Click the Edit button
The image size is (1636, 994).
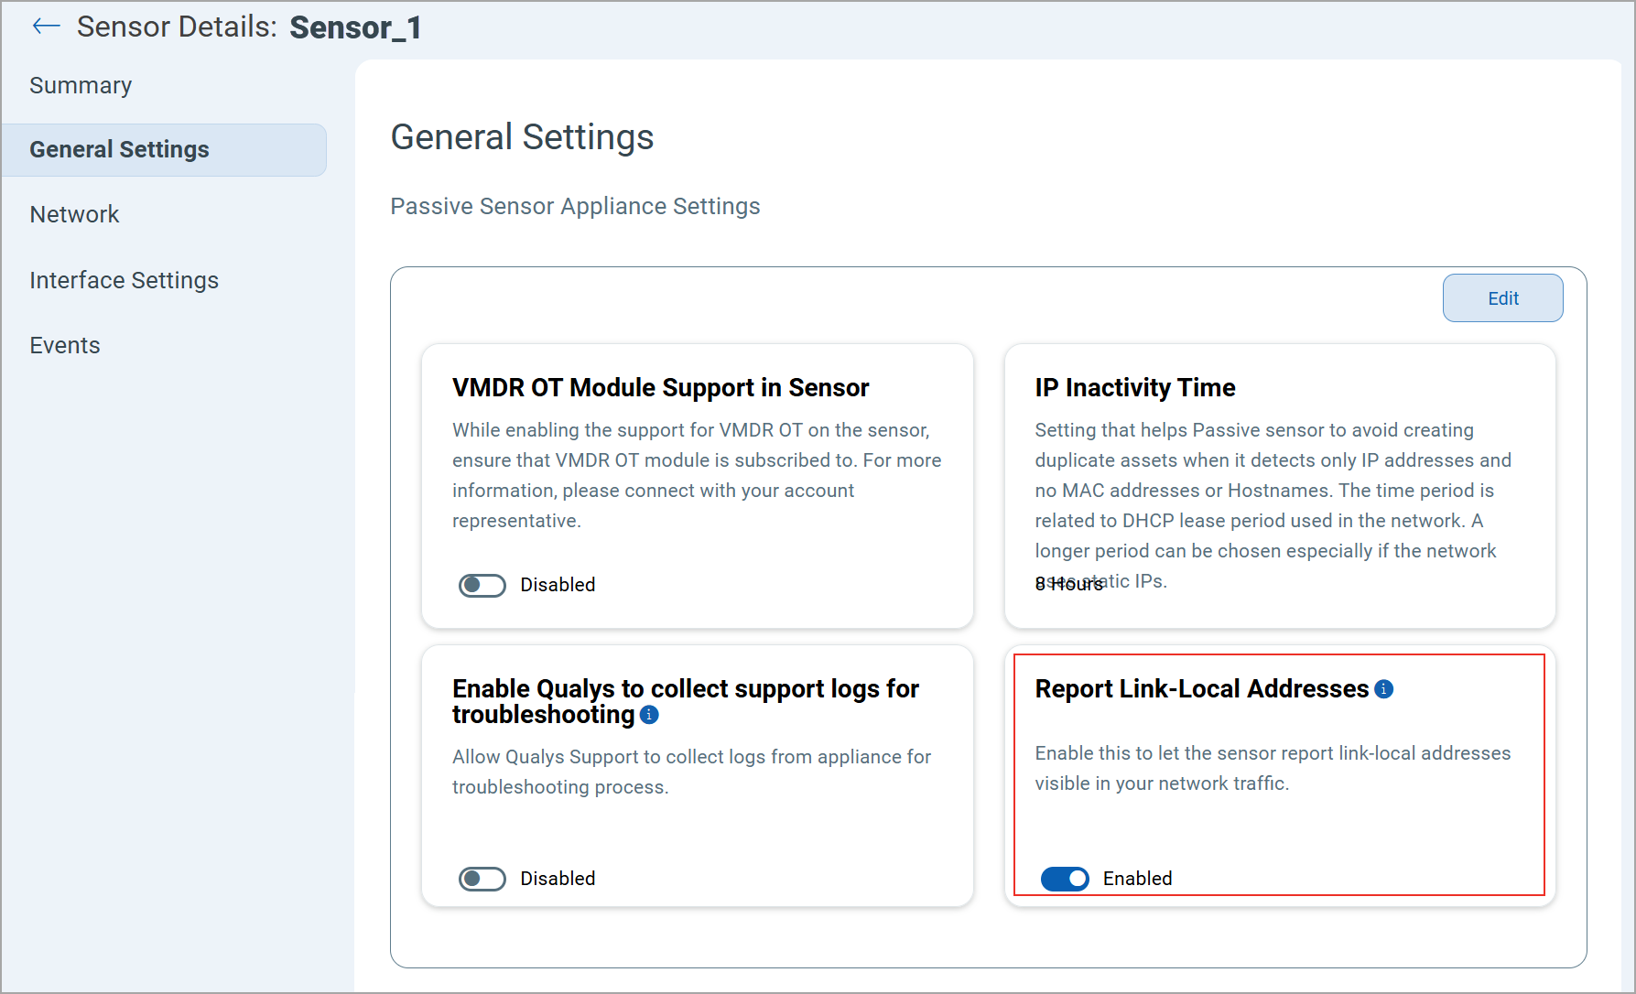(x=1502, y=297)
